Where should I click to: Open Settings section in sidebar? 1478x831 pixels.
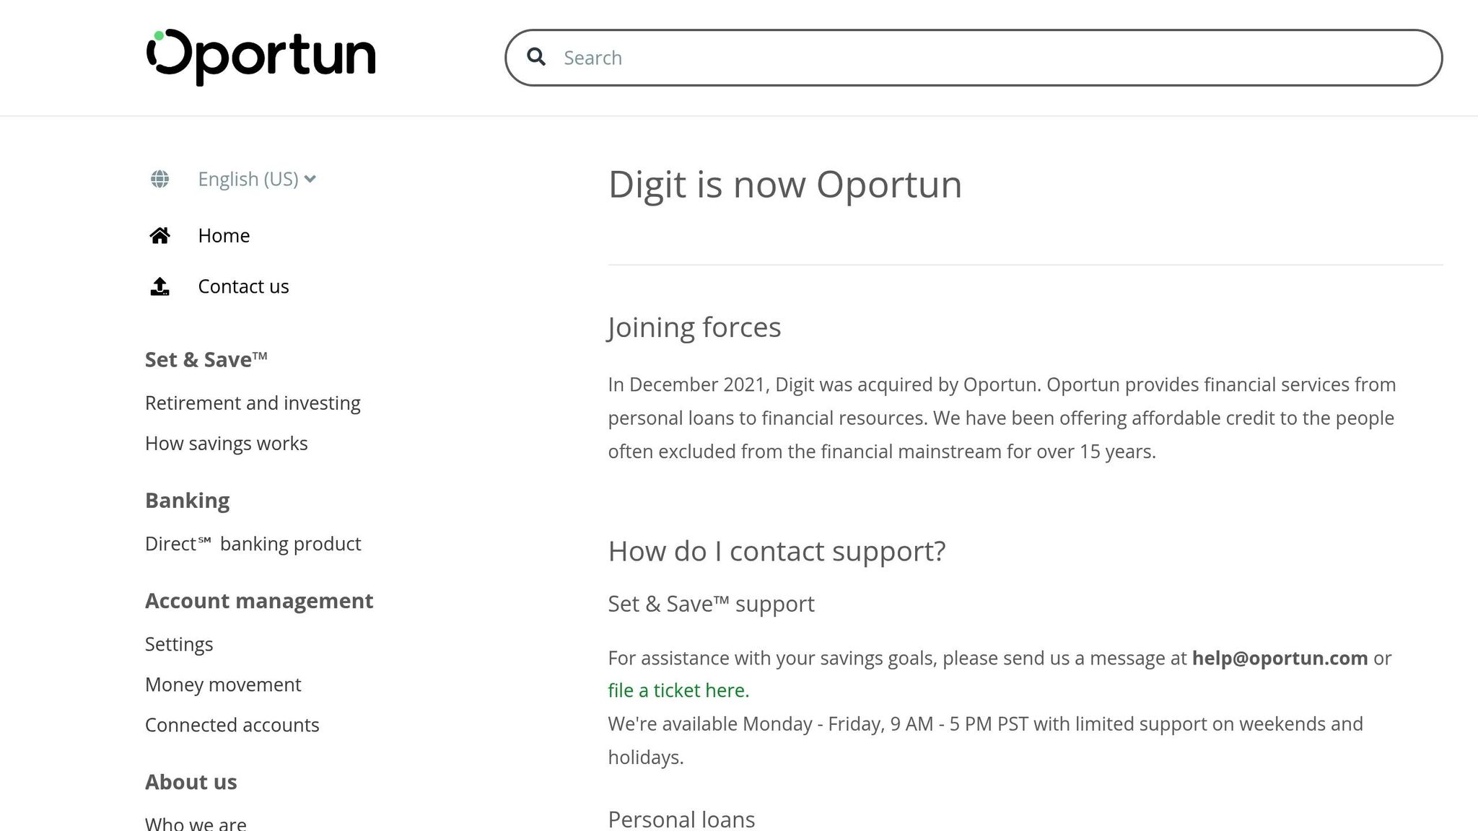(179, 644)
